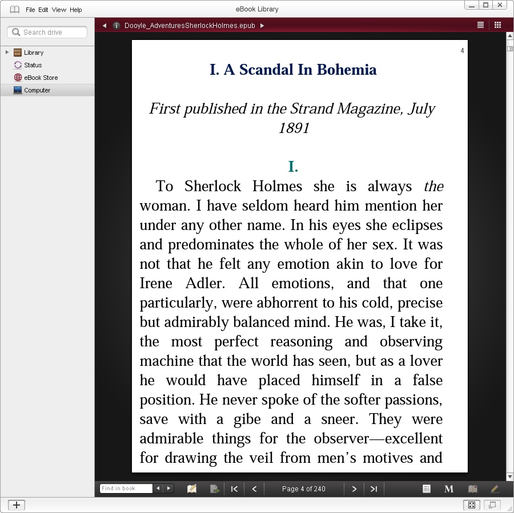Find previous match in book
The width and height of the screenshot is (514, 513).
point(158,488)
